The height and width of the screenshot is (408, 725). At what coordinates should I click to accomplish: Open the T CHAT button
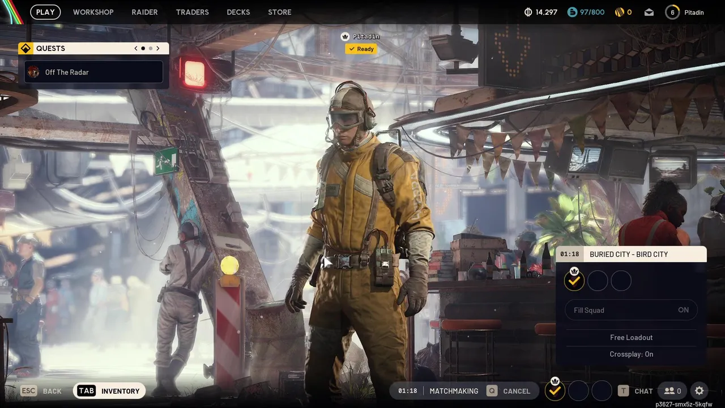(x=636, y=391)
